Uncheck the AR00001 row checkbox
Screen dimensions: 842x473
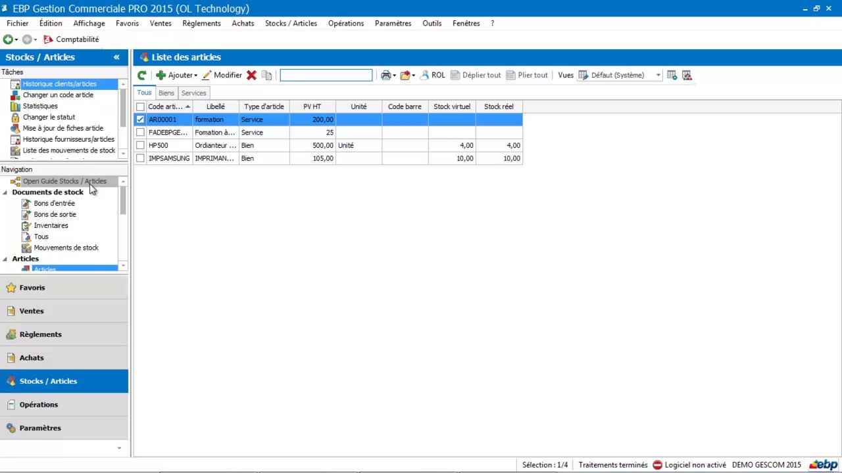140,120
